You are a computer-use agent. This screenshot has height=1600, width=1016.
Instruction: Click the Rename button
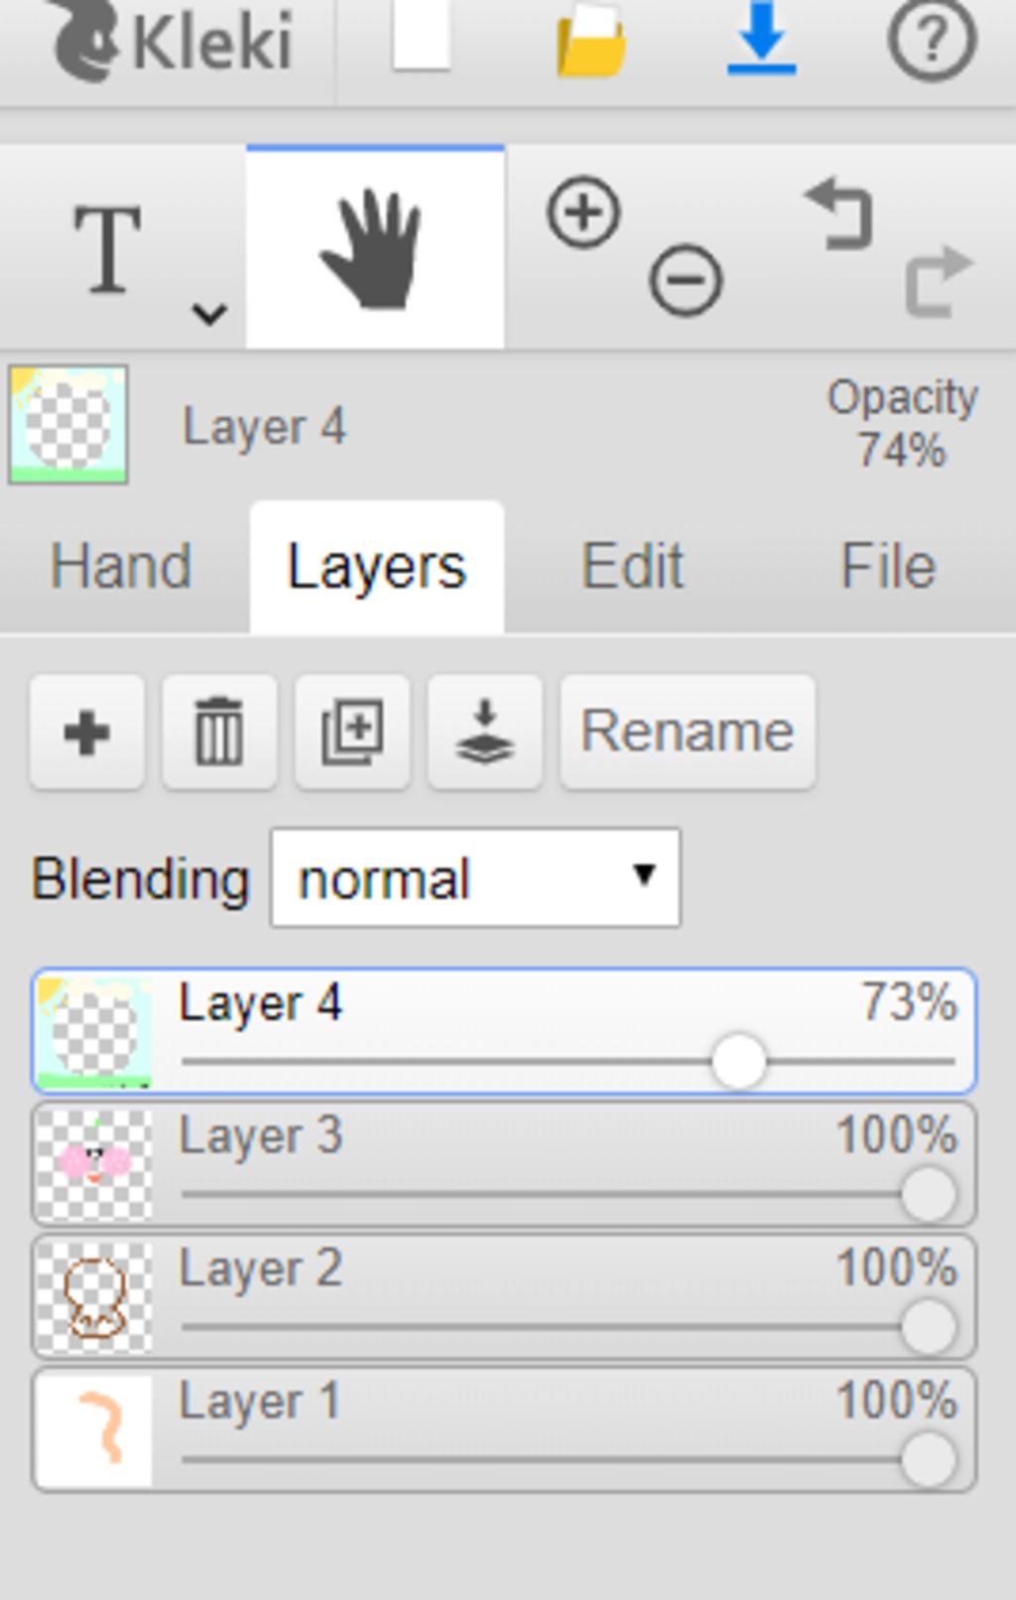(688, 733)
